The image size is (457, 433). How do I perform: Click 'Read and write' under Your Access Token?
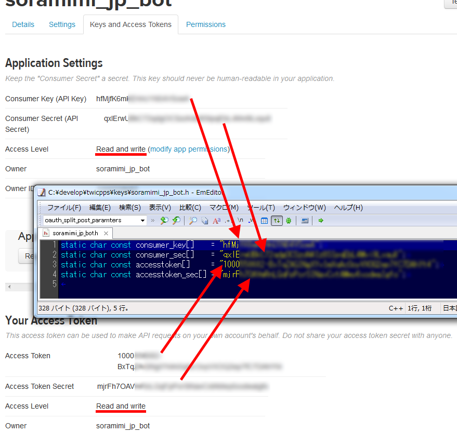(121, 406)
